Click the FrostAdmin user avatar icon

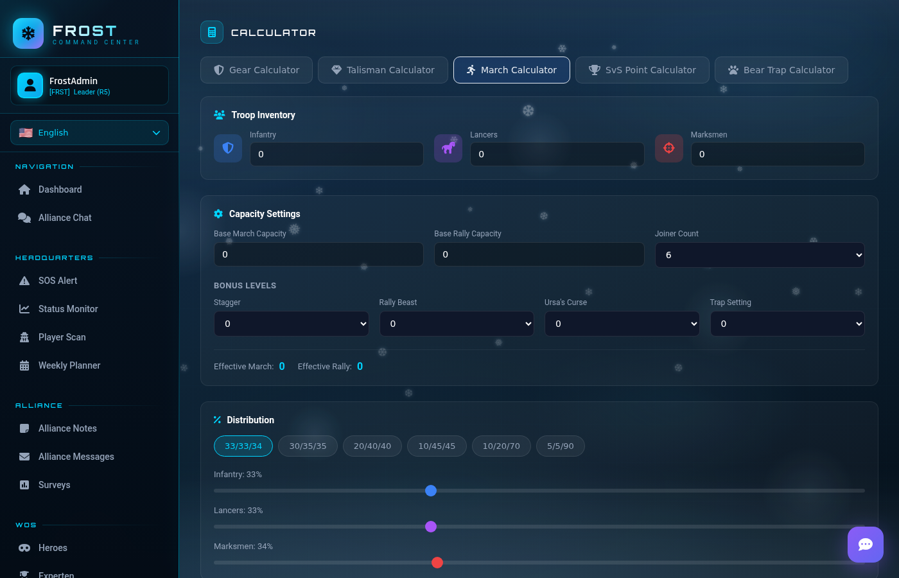(x=30, y=85)
